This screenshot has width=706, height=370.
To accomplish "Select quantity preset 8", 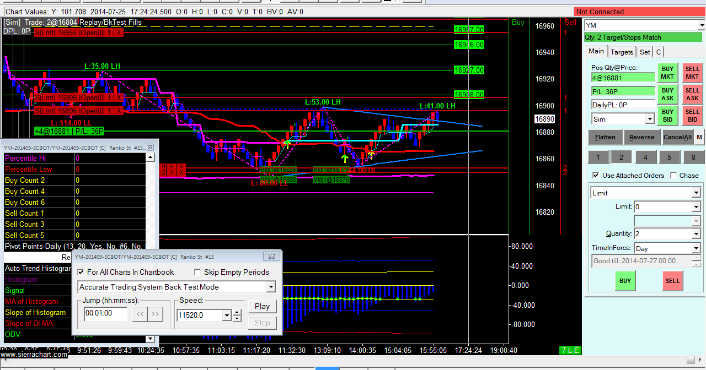I will point(693,157).
